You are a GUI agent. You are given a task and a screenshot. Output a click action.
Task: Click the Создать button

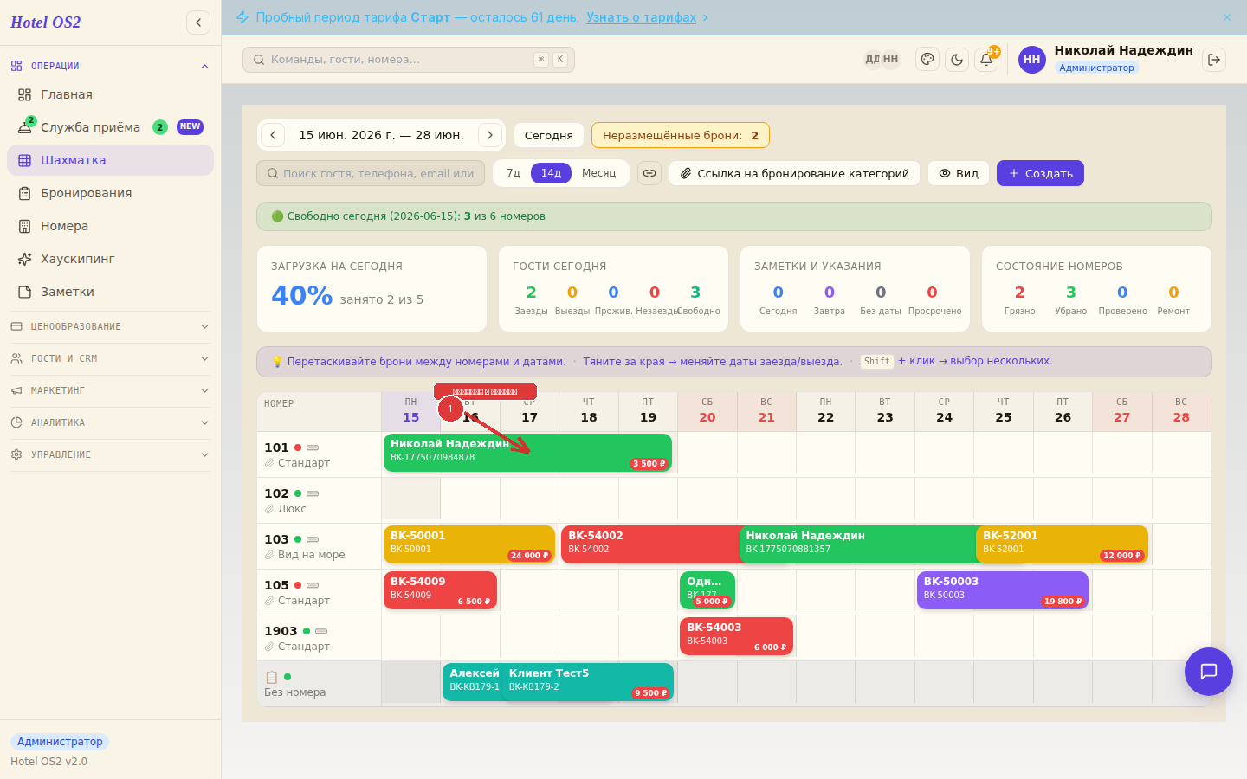point(1040,173)
